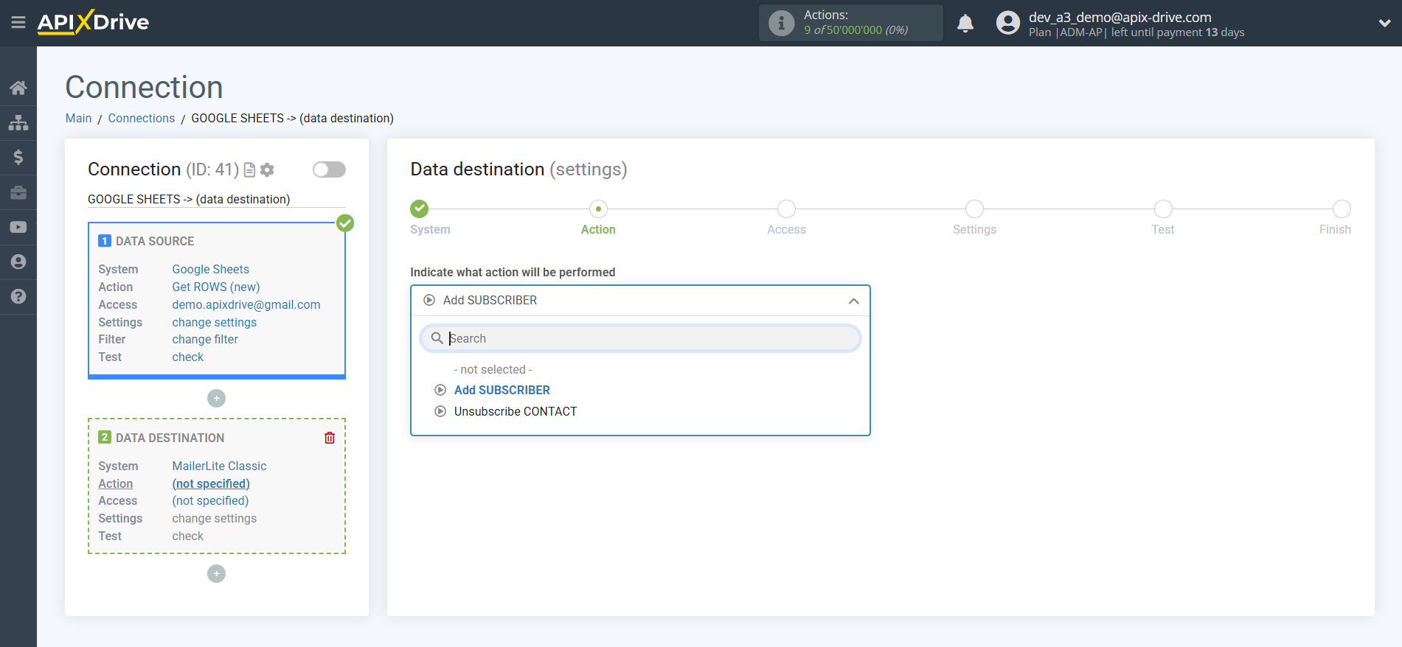Screen dimensions: 1402x647
Task: Click destination Access '(not specified)' link
Action: click(210, 500)
